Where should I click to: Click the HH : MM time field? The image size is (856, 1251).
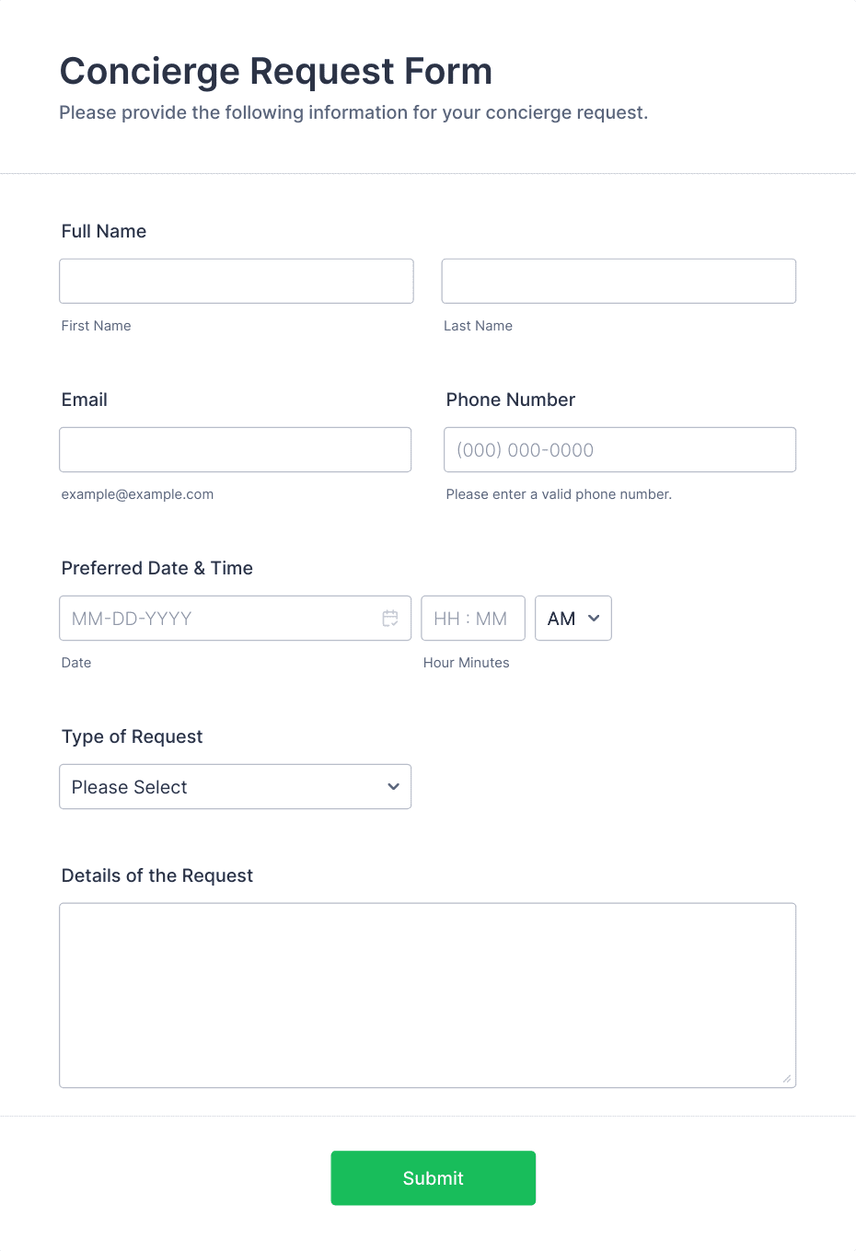point(473,618)
